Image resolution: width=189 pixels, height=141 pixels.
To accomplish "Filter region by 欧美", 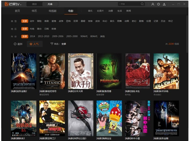I will tap(54, 29).
